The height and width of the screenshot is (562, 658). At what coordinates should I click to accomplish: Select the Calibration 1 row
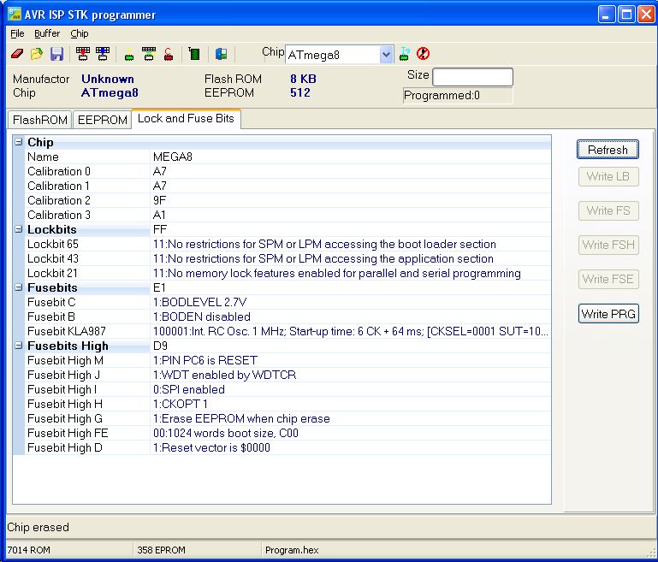[288, 186]
